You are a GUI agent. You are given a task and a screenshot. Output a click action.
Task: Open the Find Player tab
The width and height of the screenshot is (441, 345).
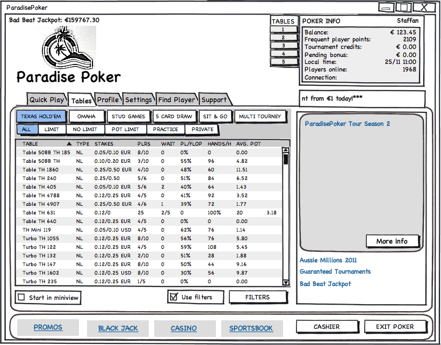pos(176,99)
